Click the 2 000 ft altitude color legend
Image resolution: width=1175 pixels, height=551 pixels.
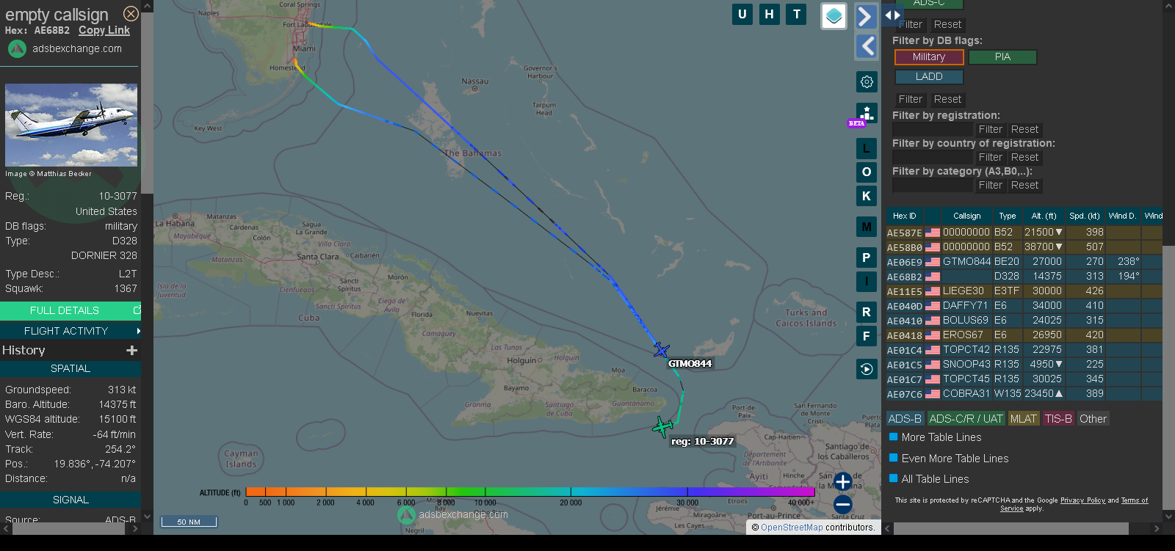point(325,503)
